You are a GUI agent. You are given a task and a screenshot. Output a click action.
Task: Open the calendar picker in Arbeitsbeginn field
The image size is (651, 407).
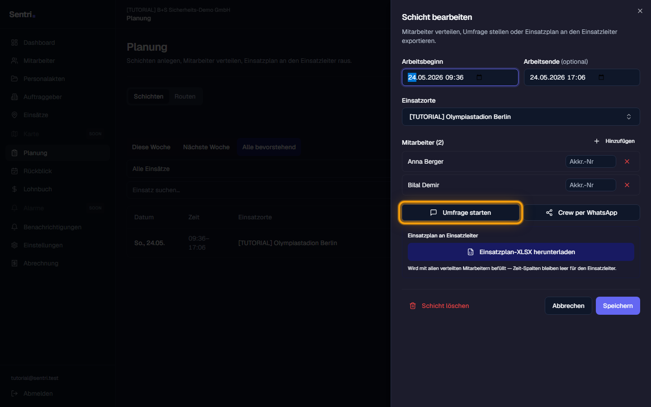(479, 77)
